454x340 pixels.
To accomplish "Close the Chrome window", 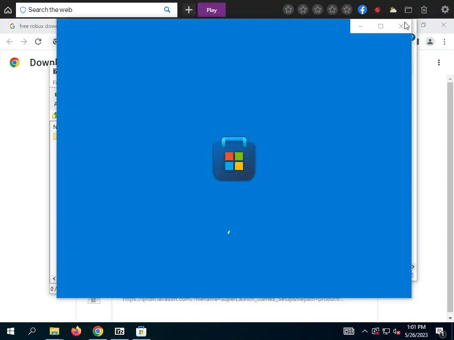I will 444,25.
